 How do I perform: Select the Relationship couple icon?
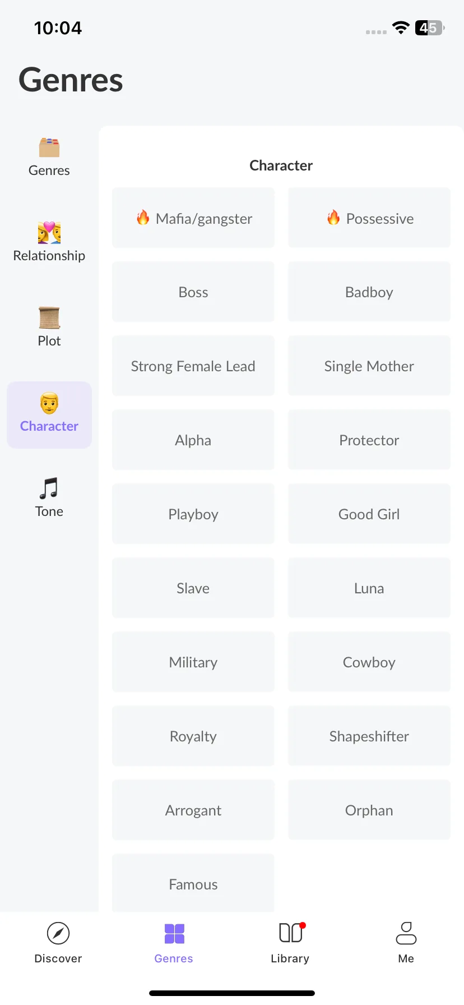pyautogui.click(x=49, y=233)
